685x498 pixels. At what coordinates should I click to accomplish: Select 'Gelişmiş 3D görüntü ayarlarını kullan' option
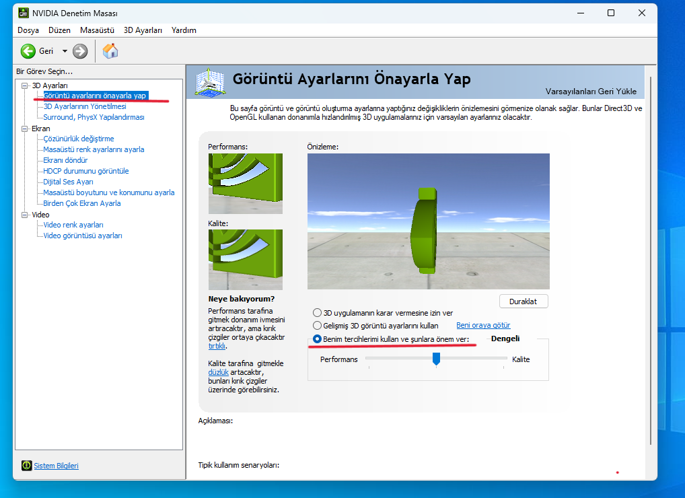(317, 326)
